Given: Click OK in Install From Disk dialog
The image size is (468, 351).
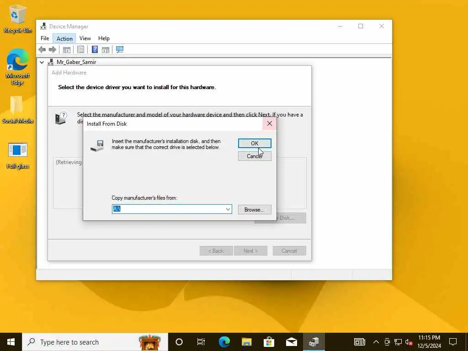Looking at the screenshot, I should coord(255,143).
